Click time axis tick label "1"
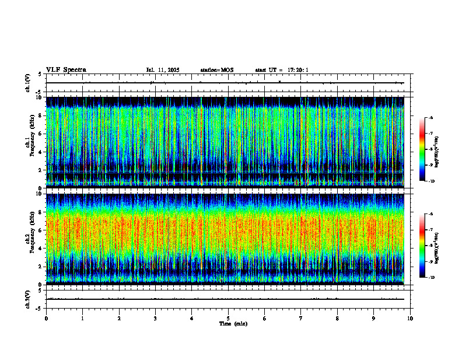462x357 pixels. [82, 318]
